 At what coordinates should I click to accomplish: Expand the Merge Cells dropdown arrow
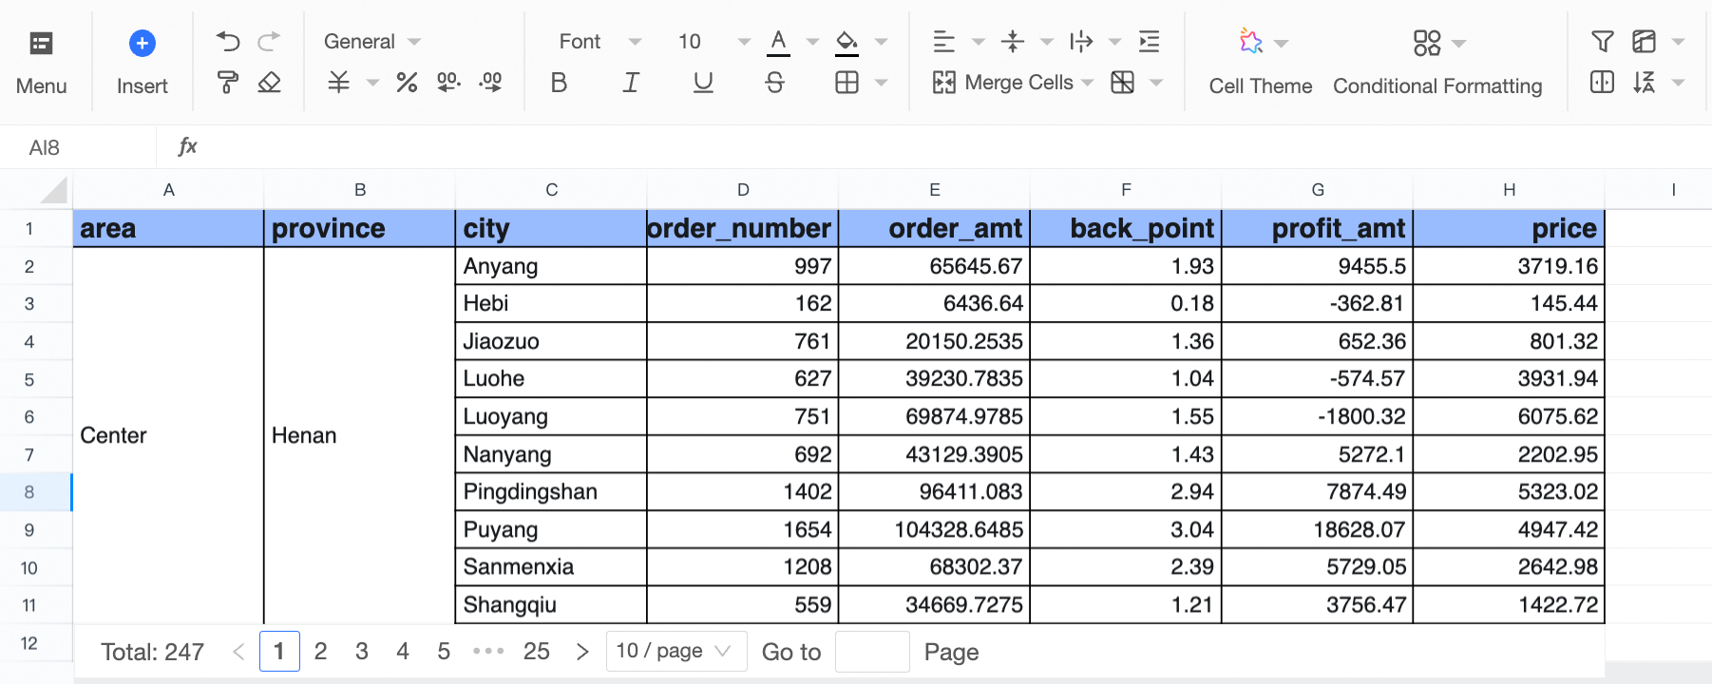(x=1088, y=84)
